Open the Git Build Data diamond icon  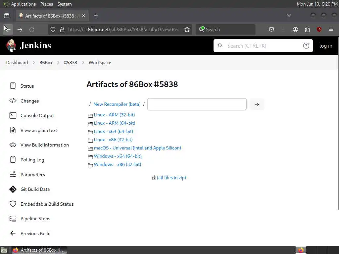[x=13, y=189]
